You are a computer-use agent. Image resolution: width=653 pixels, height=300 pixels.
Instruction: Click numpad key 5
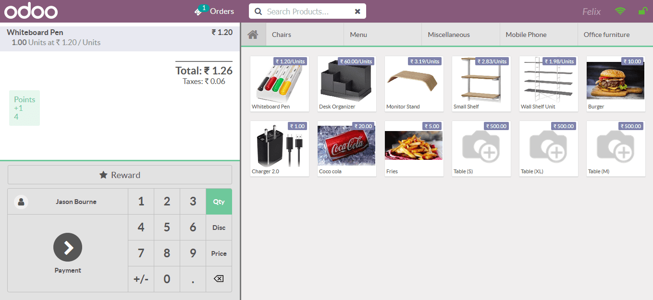pos(167,228)
